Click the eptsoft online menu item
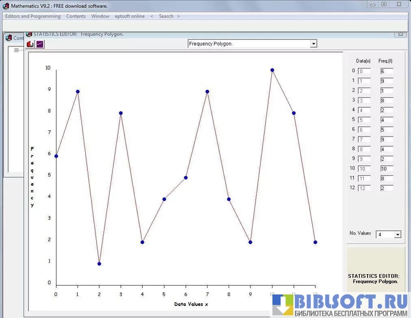Screen dimensions: 411x318 130,16
